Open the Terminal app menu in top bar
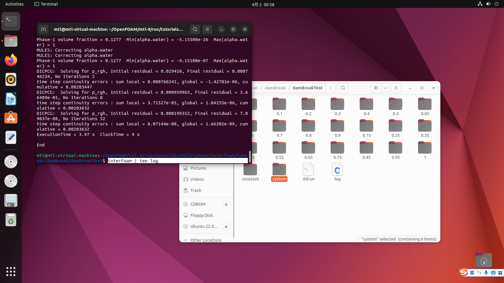The height and width of the screenshot is (283, 504). pyautogui.click(x=46, y=4)
